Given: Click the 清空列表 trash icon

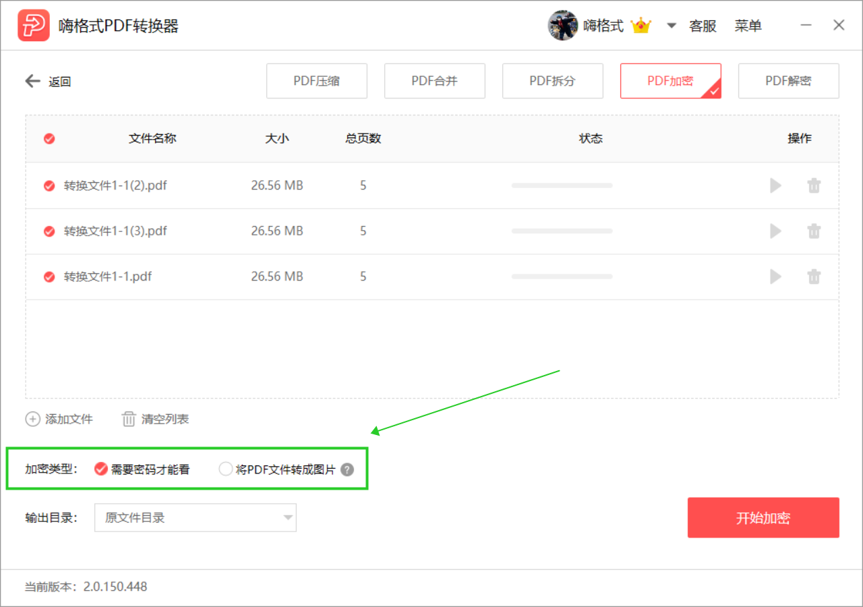Looking at the screenshot, I should (129, 419).
